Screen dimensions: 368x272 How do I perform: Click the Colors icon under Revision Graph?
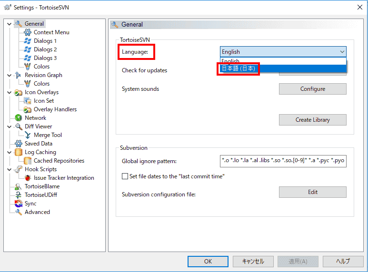(28, 84)
